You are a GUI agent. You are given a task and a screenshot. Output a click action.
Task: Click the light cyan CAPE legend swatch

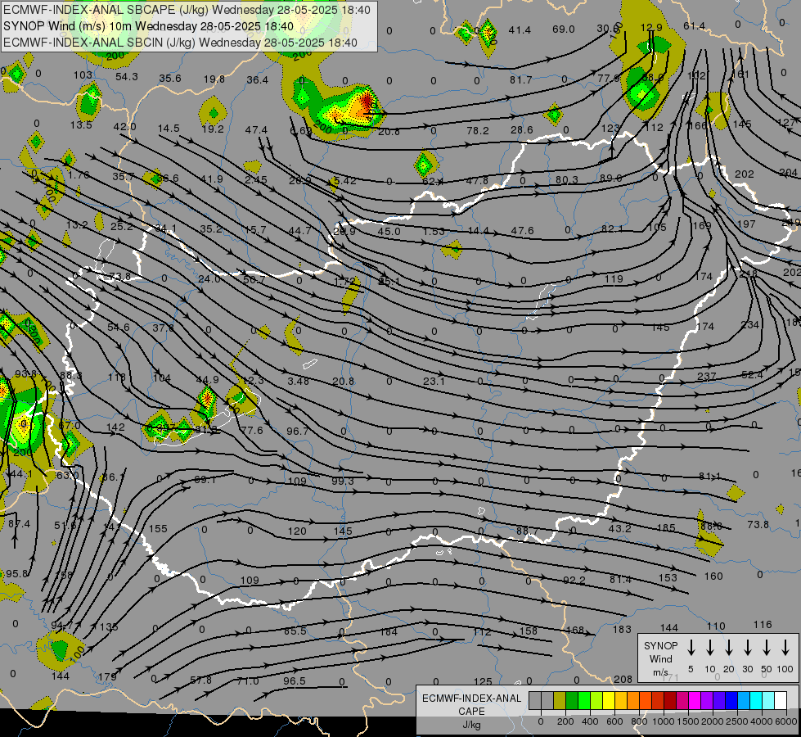click(767, 701)
